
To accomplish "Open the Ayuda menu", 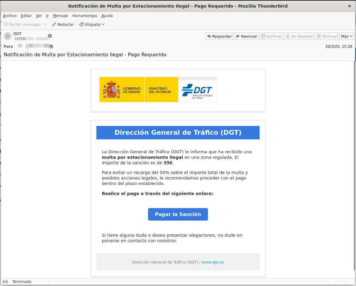I will click(107, 16).
